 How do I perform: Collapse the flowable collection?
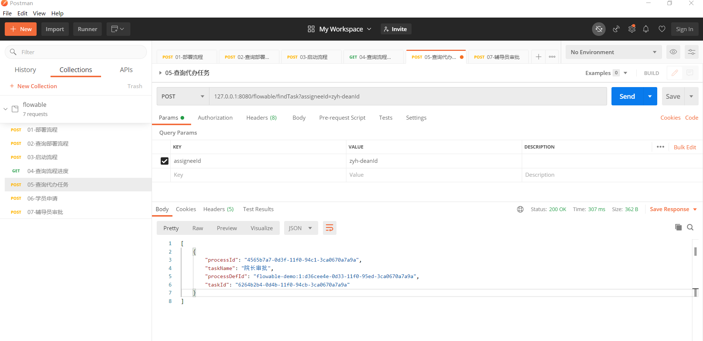(x=5, y=109)
